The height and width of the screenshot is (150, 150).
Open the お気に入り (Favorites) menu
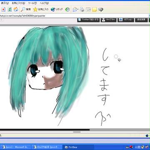[x=18, y=3]
